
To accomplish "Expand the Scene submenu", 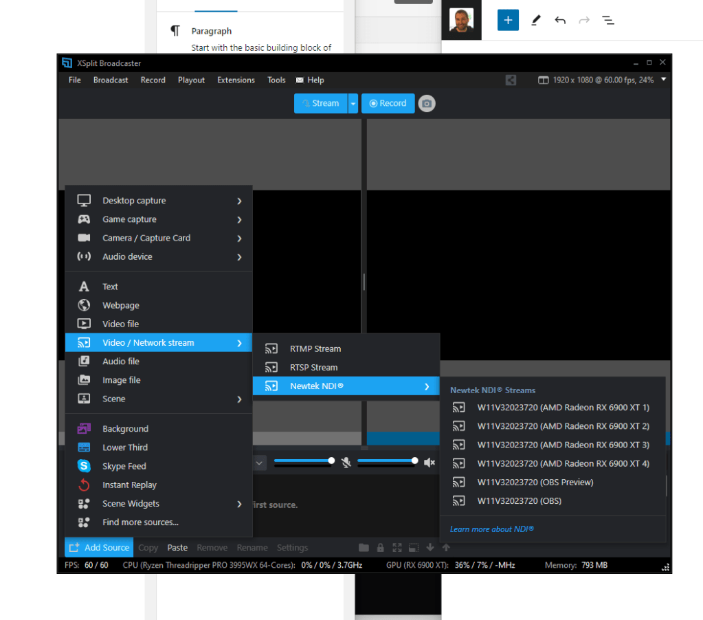I will click(x=159, y=399).
